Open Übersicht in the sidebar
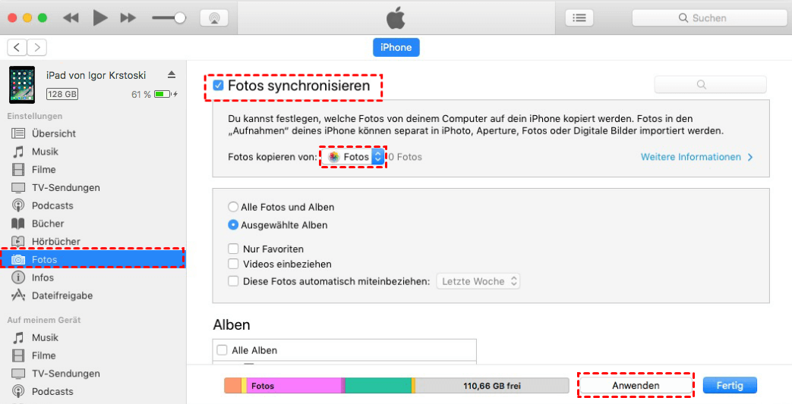This screenshot has height=404, width=792. pos(53,133)
